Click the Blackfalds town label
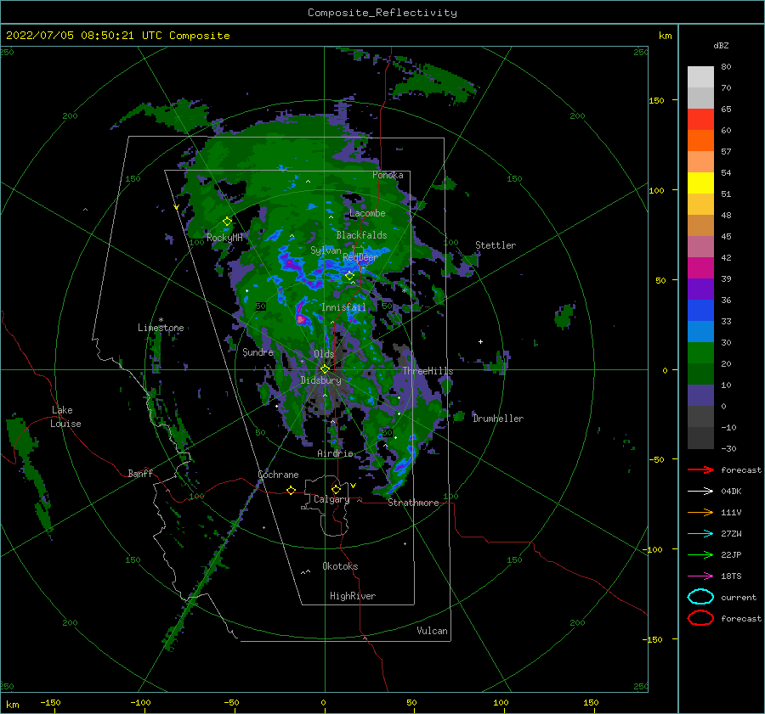This screenshot has width=765, height=714. click(x=361, y=235)
